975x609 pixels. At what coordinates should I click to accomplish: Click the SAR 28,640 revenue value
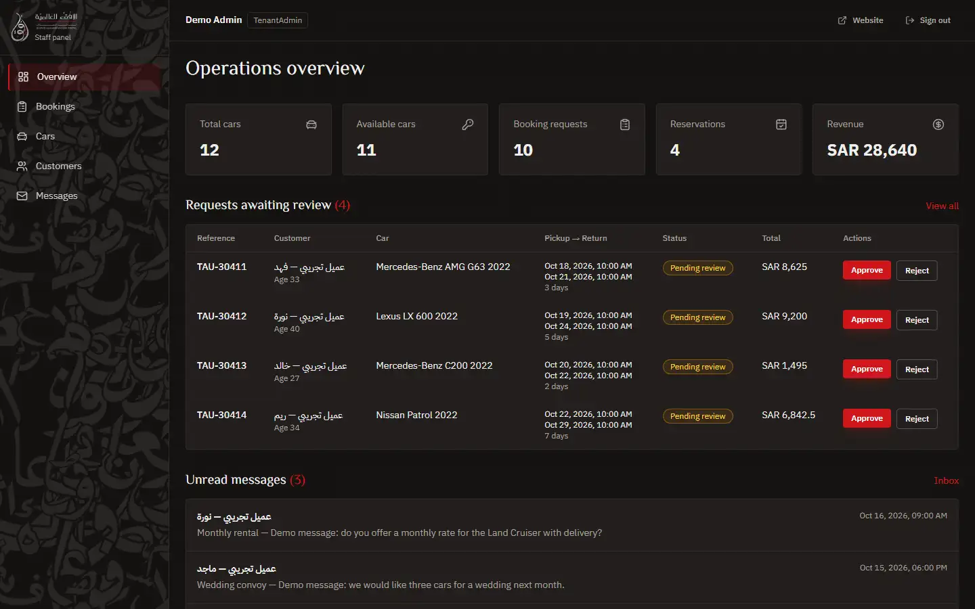871,150
